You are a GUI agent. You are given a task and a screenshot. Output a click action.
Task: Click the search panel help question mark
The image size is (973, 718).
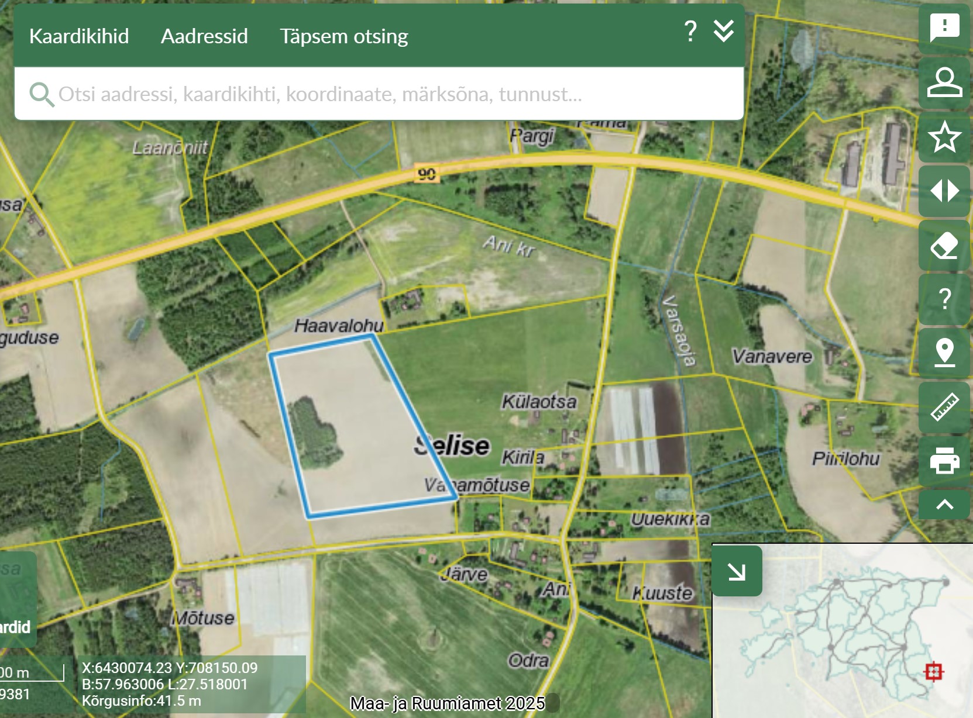(x=690, y=31)
